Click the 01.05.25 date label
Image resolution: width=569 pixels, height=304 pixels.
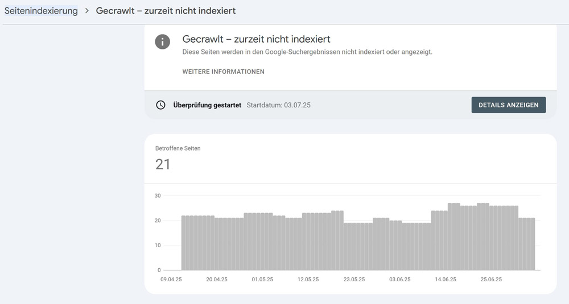pos(262,280)
